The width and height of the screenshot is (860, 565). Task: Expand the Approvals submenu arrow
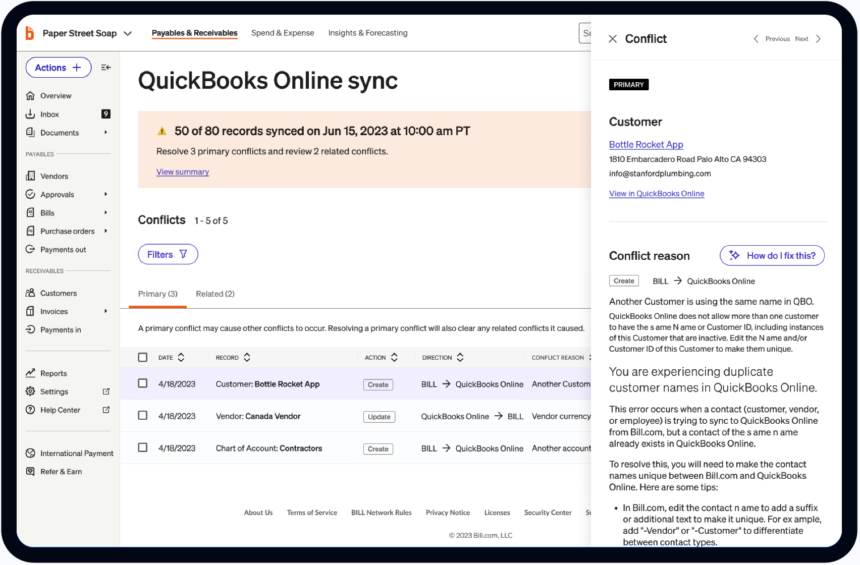click(105, 194)
